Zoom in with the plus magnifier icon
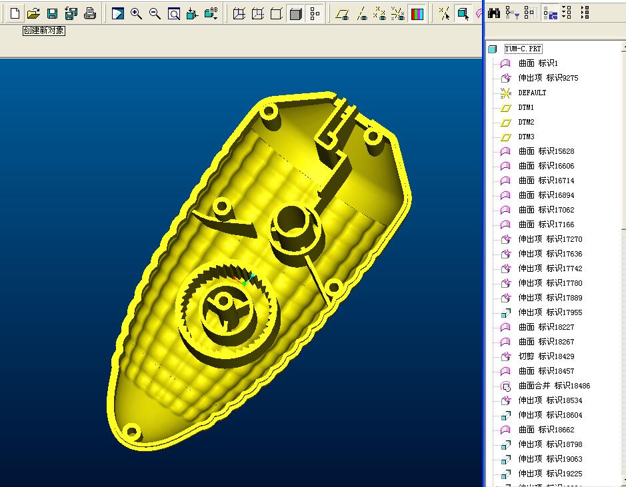Screen dimensions: 626x487 (136, 13)
